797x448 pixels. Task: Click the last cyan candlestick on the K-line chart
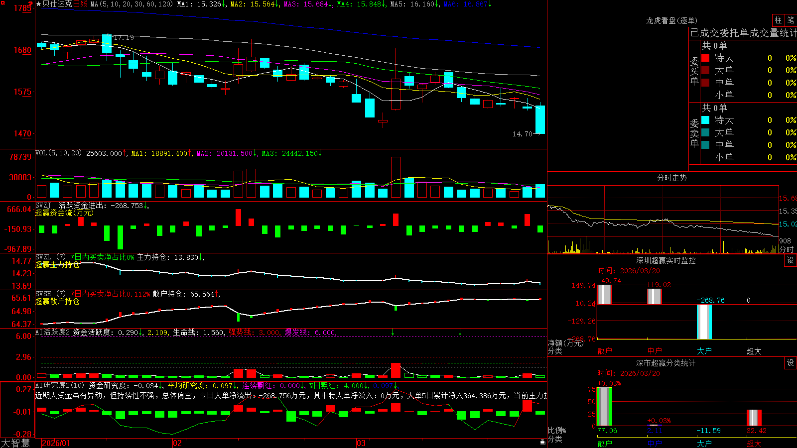[x=540, y=119]
